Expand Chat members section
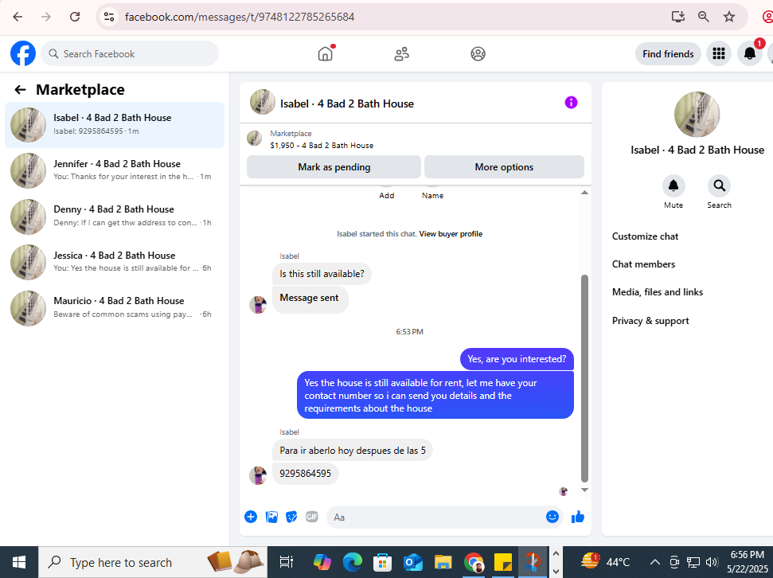Image resolution: width=773 pixels, height=578 pixels. [643, 264]
